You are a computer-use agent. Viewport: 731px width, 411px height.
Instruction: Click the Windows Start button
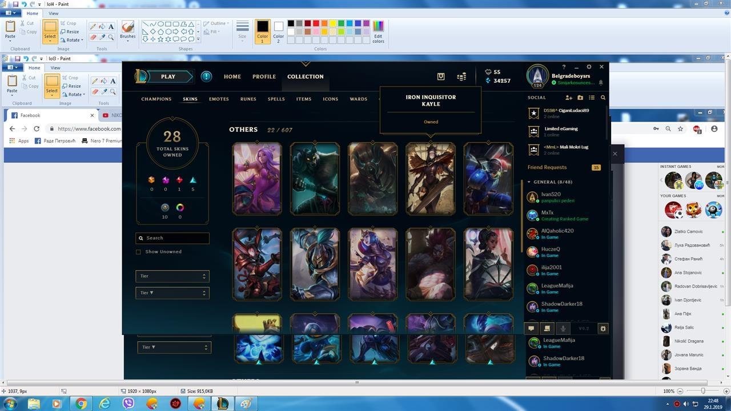click(x=10, y=404)
